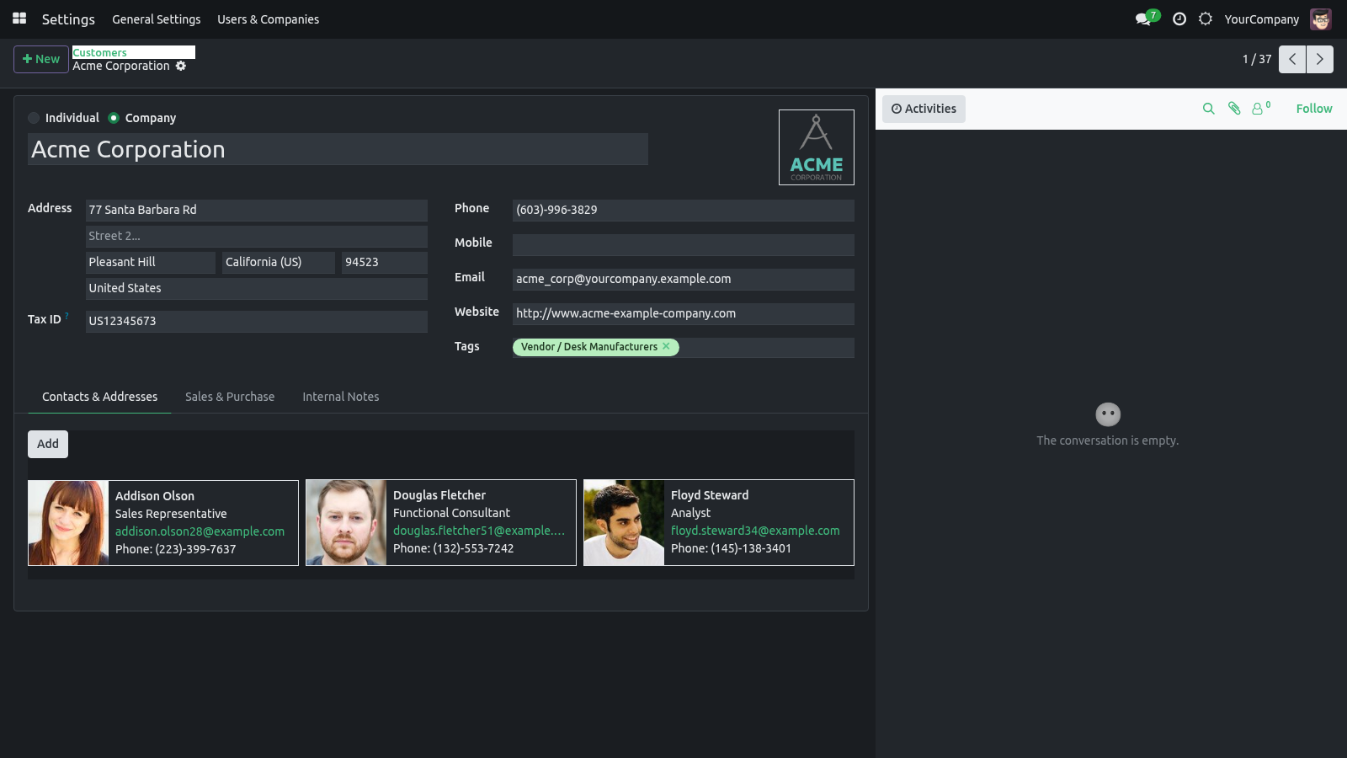Switch to Internal Notes tab
Viewport: 1347px width, 758px height.
[341, 397]
